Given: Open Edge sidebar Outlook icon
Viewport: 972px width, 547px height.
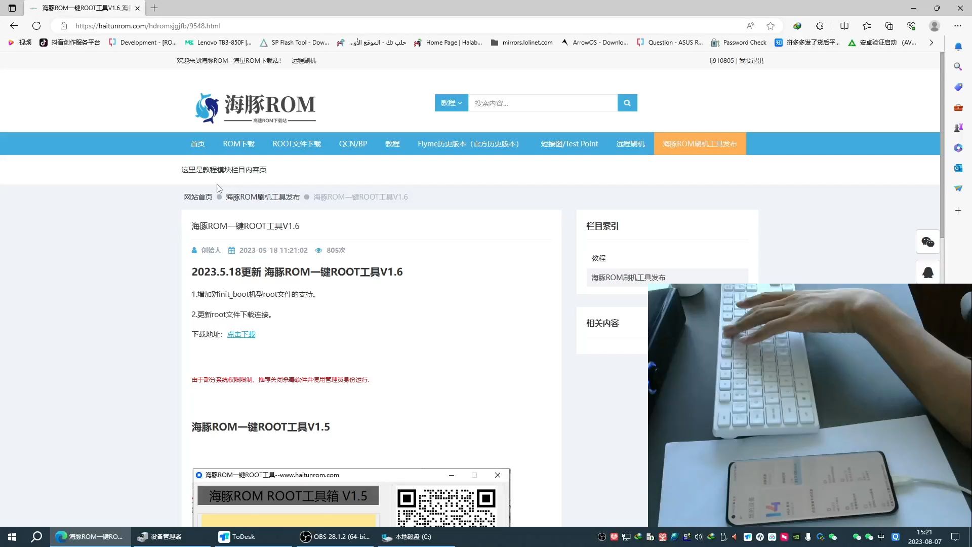Looking at the screenshot, I should [x=958, y=168].
